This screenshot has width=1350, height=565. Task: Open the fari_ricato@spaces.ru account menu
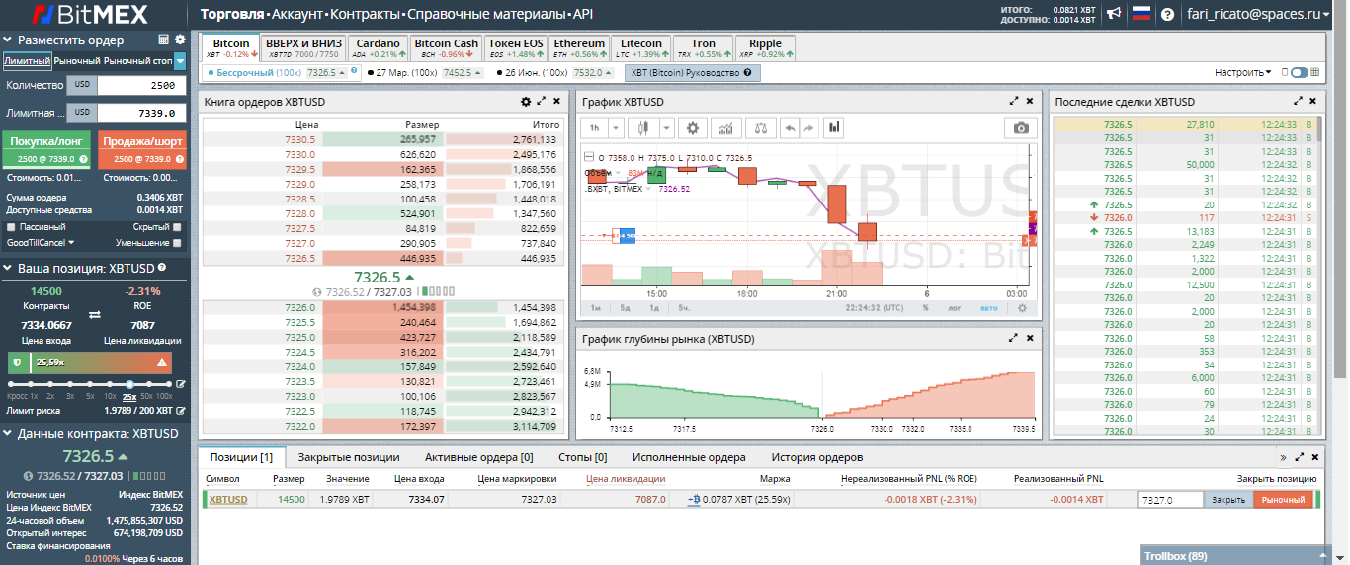tap(1259, 14)
